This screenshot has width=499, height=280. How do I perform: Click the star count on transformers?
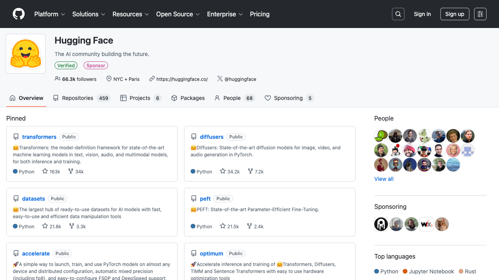(x=51, y=171)
